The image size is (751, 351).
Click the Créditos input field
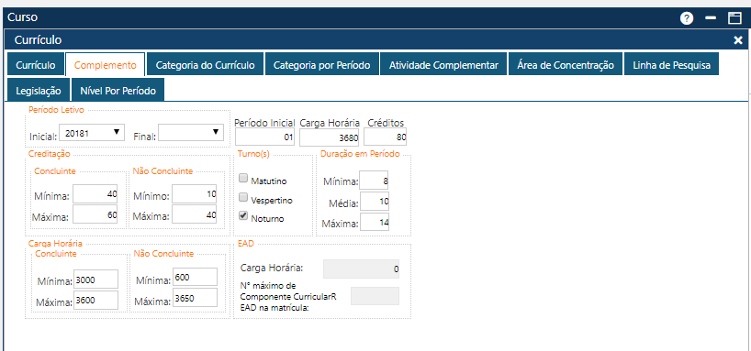click(385, 137)
